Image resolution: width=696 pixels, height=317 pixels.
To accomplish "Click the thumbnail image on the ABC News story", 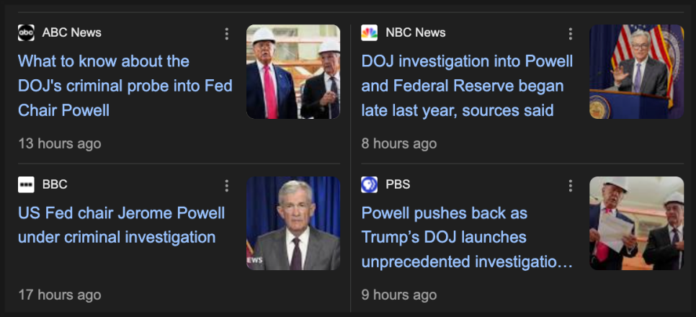I will (293, 72).
